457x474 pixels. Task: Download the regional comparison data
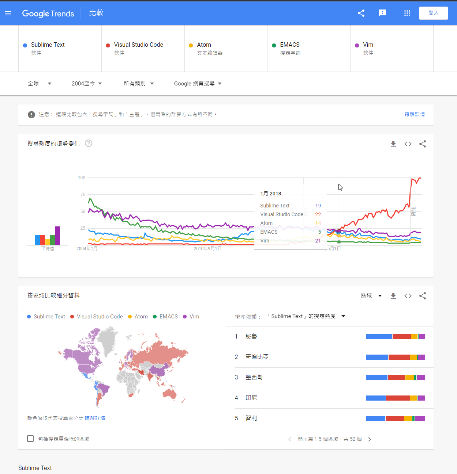click(393, 296)
